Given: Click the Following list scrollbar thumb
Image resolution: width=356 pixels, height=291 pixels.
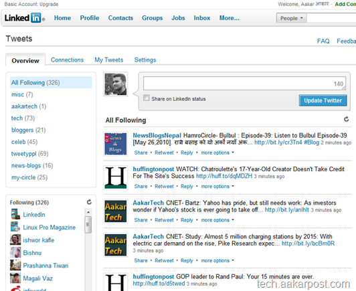Looking at the screenshot, I should (x=88, y=225).
